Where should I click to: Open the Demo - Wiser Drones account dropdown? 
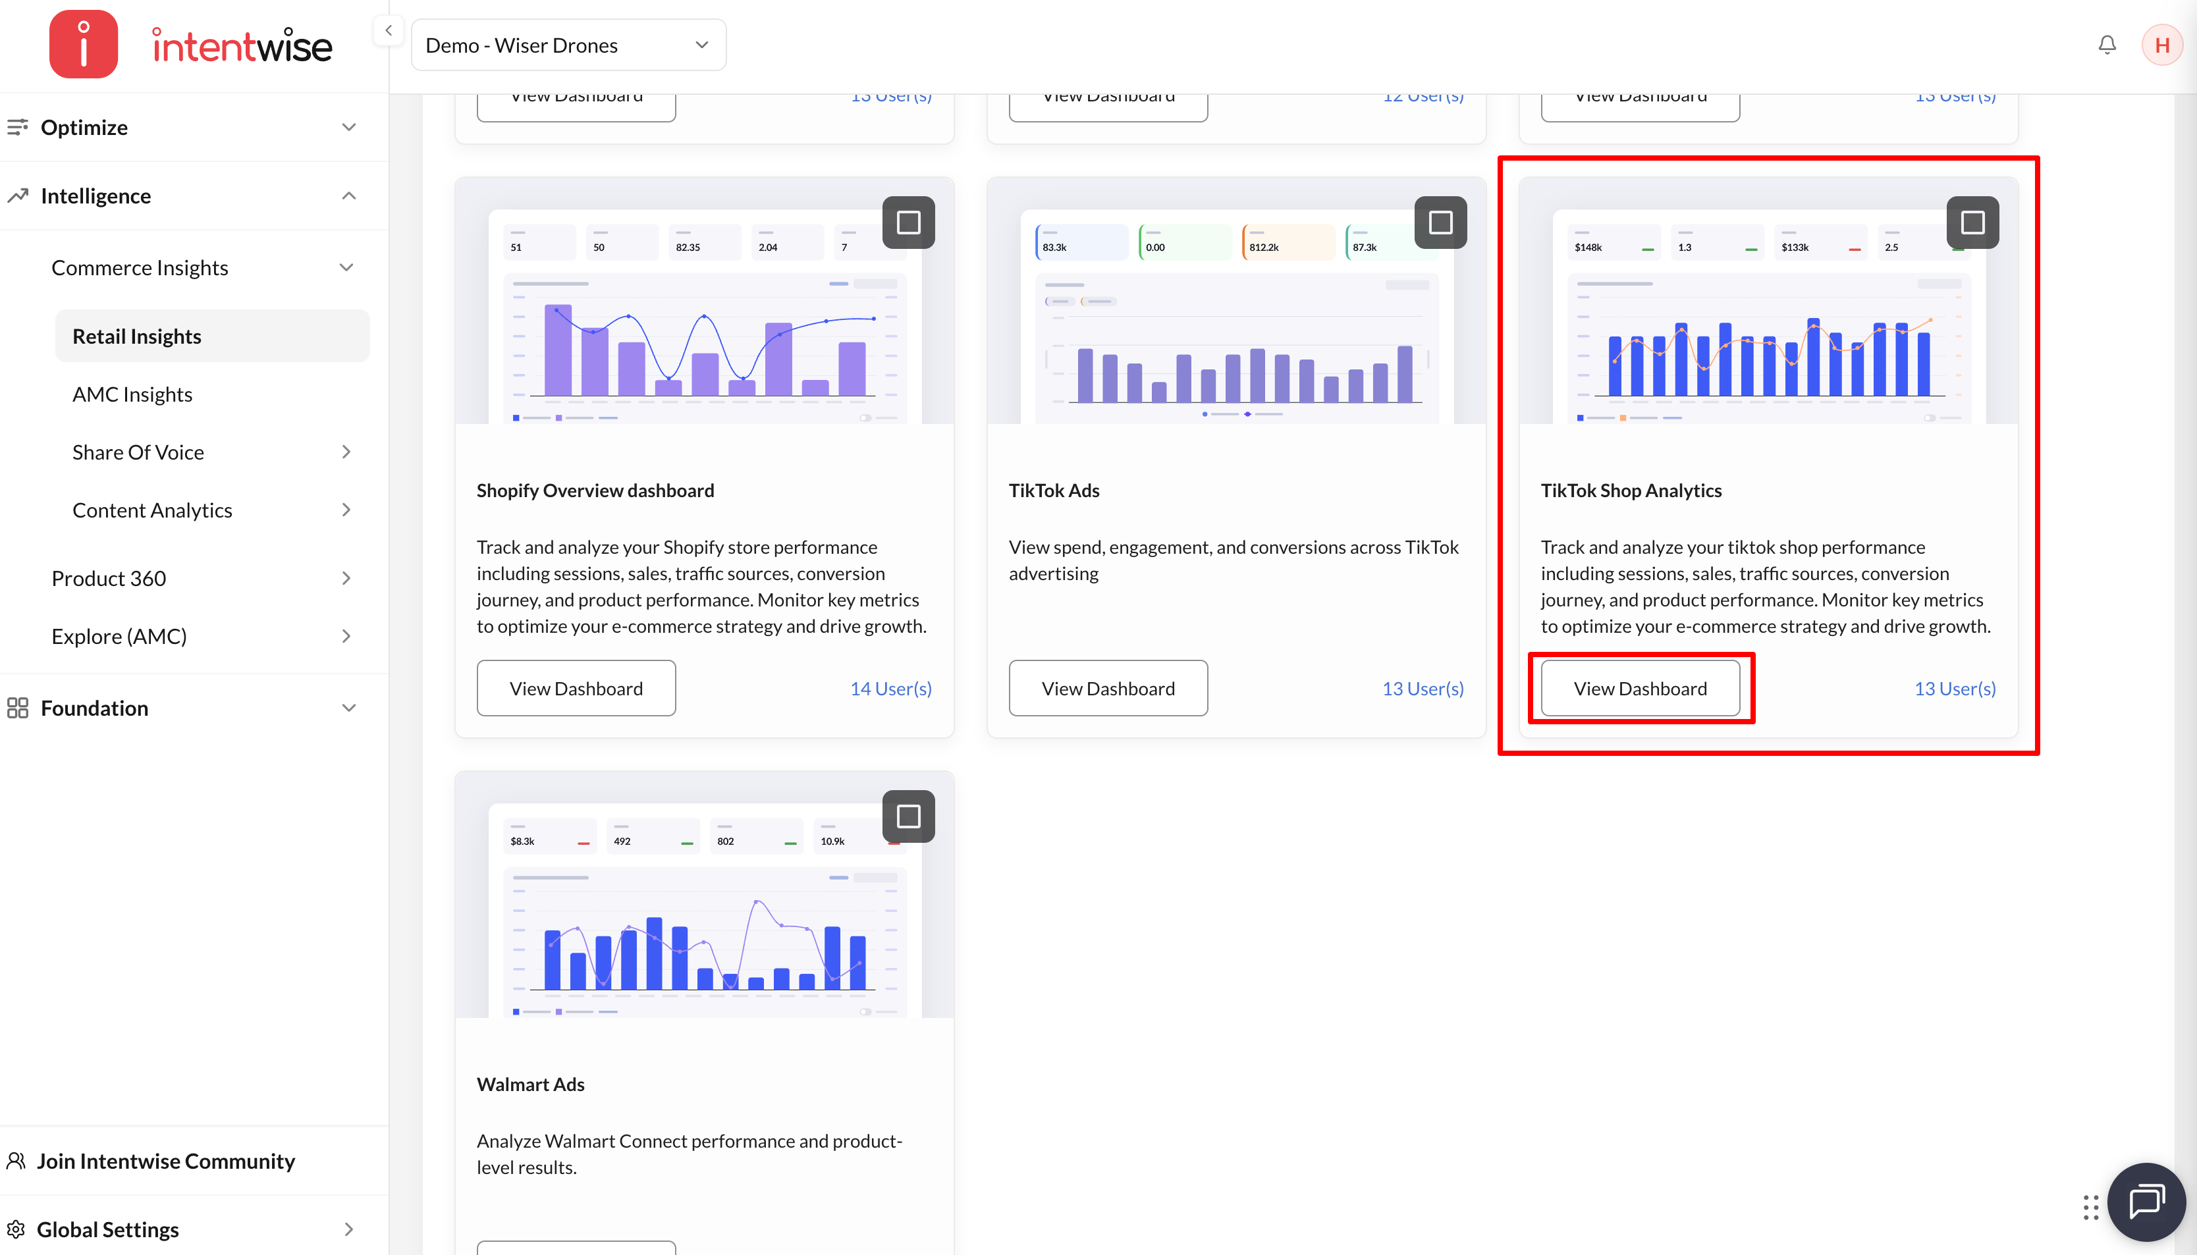pos(569,45)
